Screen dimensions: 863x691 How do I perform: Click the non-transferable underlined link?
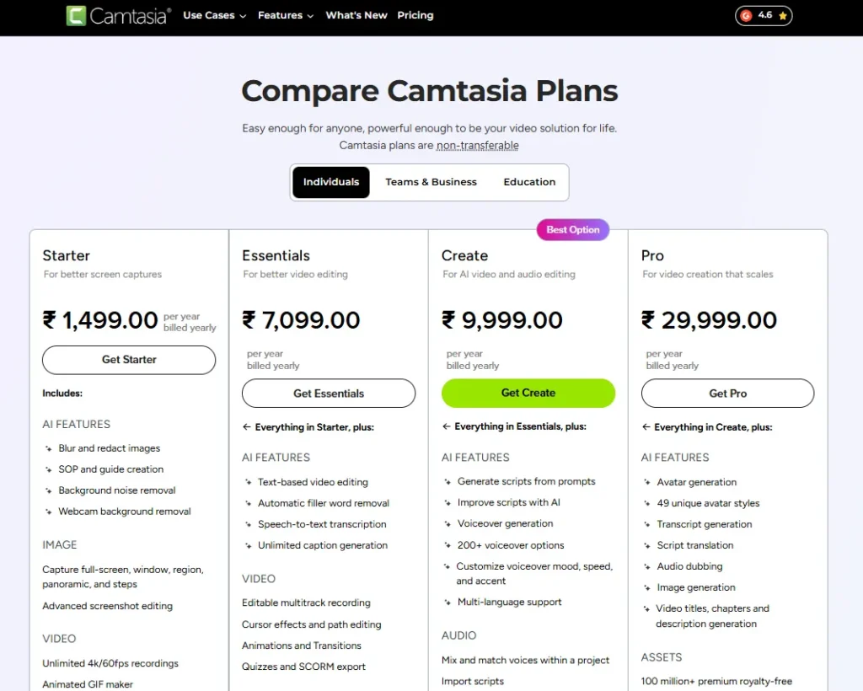[477, 146]
